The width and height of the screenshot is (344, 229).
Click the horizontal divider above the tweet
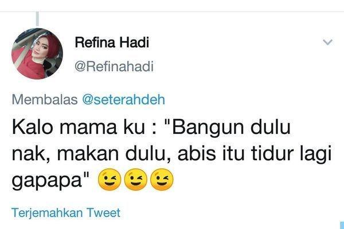172,11
